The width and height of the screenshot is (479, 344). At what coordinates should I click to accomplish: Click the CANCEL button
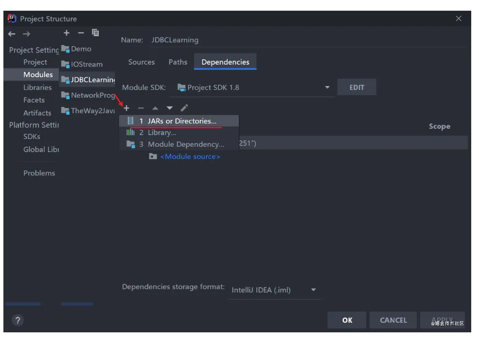[x=393, y=320]
